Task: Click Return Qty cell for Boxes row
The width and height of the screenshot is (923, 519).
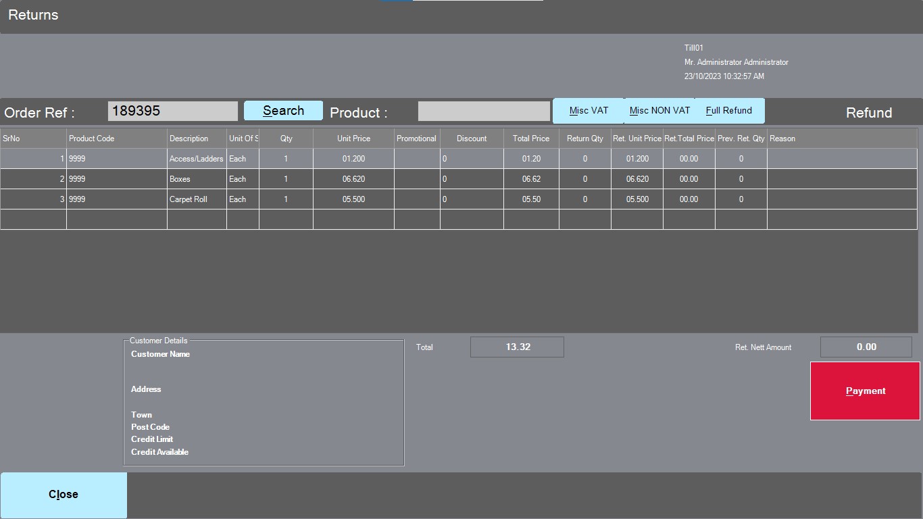Action: pyautogui.click(x=584, y=179)
